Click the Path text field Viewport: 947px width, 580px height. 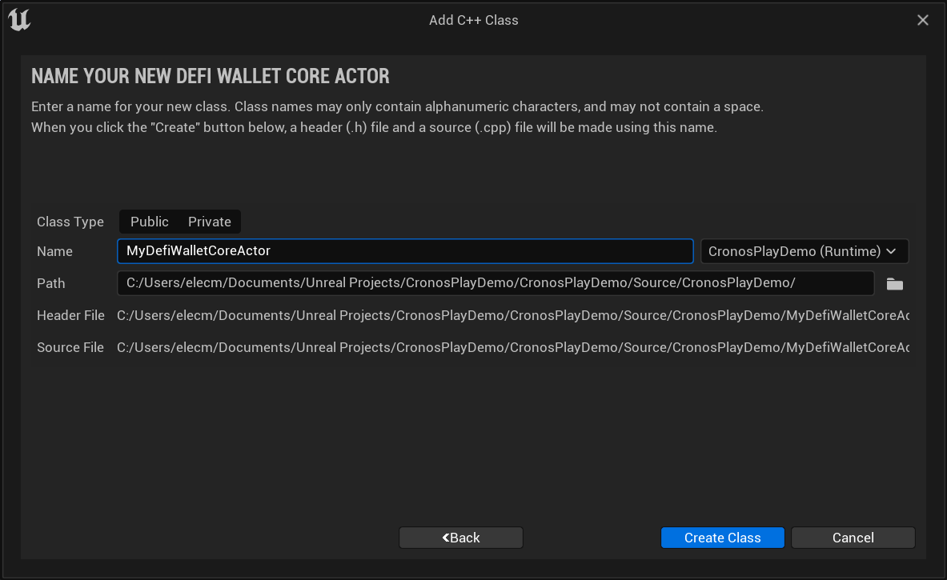(496, 283)
